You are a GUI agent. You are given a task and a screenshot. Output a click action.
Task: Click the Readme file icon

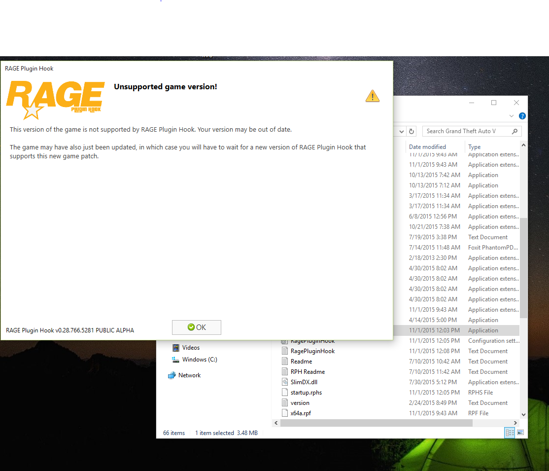pos(285,362)
